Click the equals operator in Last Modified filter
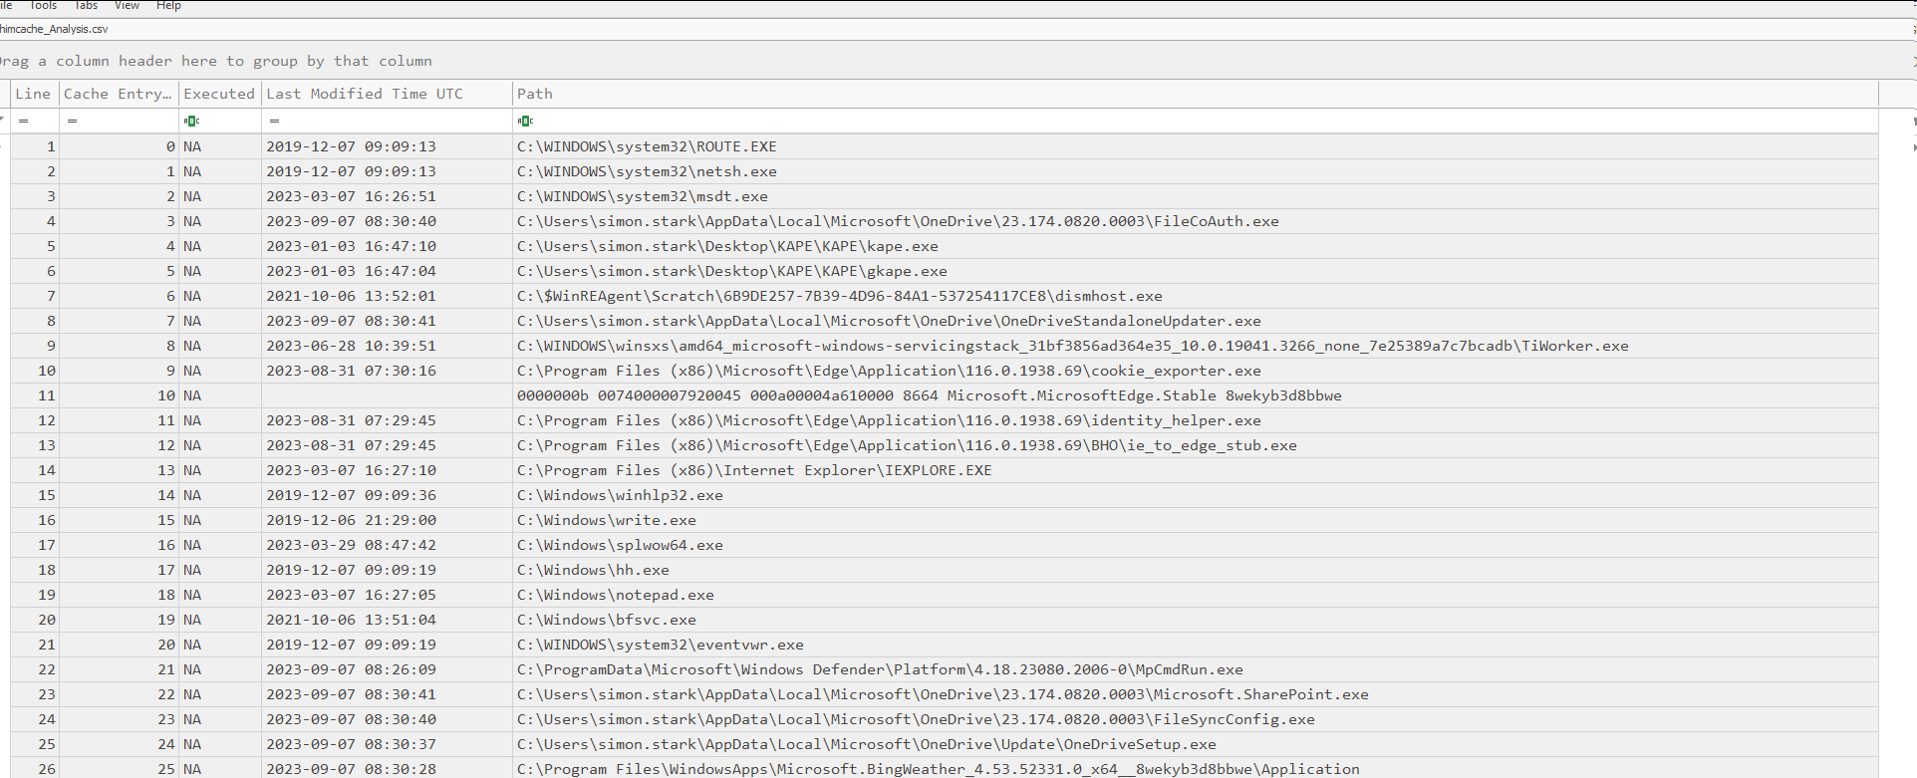 tap(274, 121)
